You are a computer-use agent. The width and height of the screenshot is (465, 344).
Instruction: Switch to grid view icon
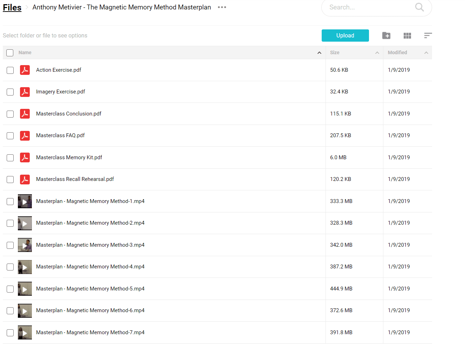407,35
